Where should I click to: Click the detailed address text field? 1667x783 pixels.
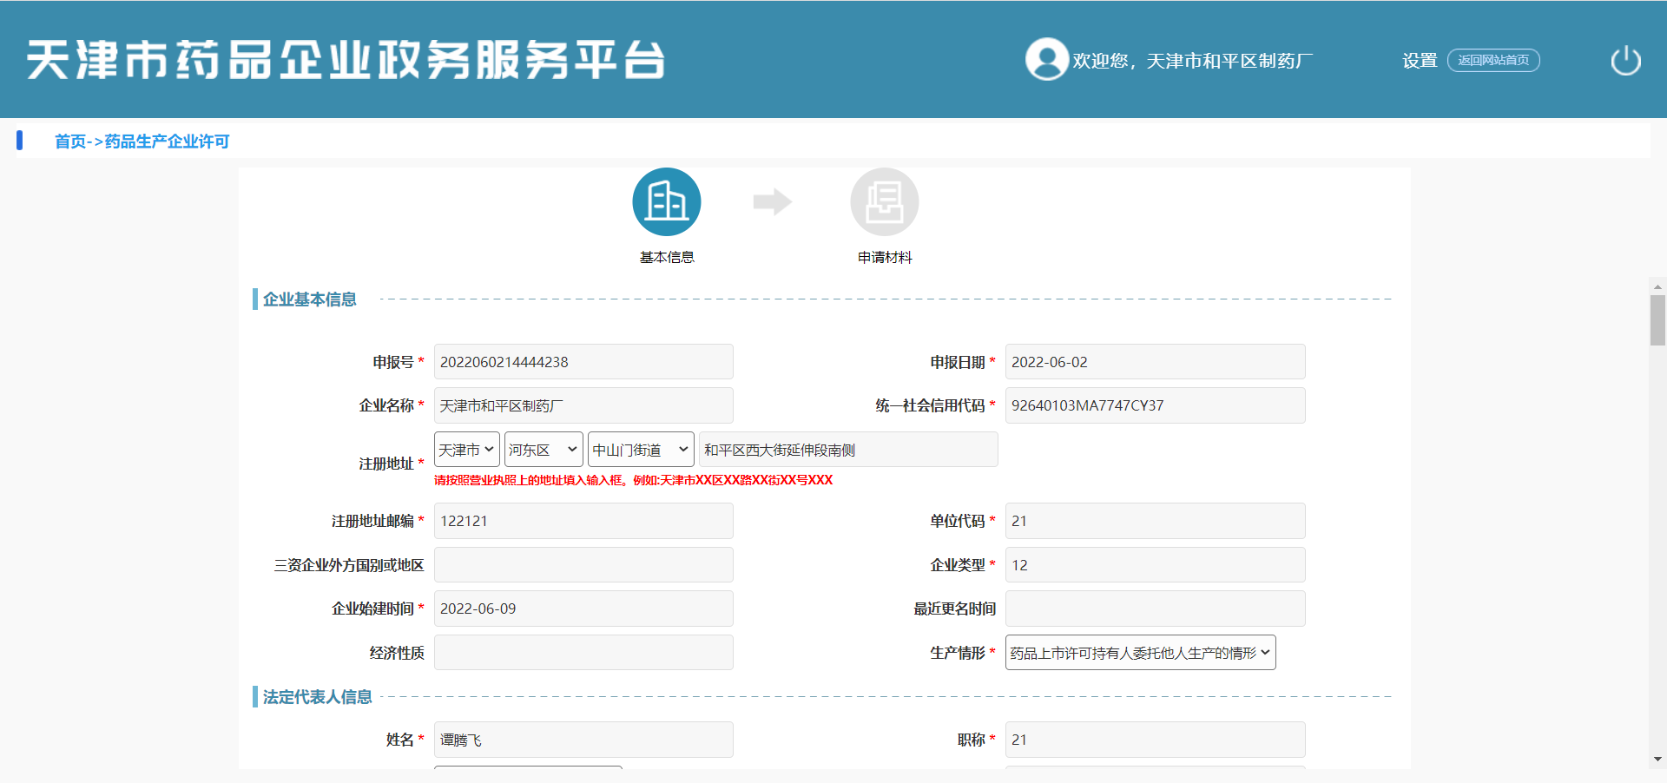(x=847, y=450)
